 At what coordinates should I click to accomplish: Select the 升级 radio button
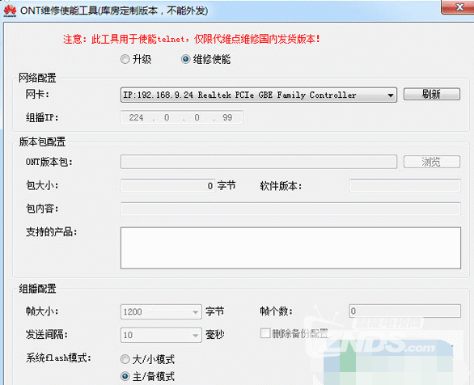click(x=125, y=59)
